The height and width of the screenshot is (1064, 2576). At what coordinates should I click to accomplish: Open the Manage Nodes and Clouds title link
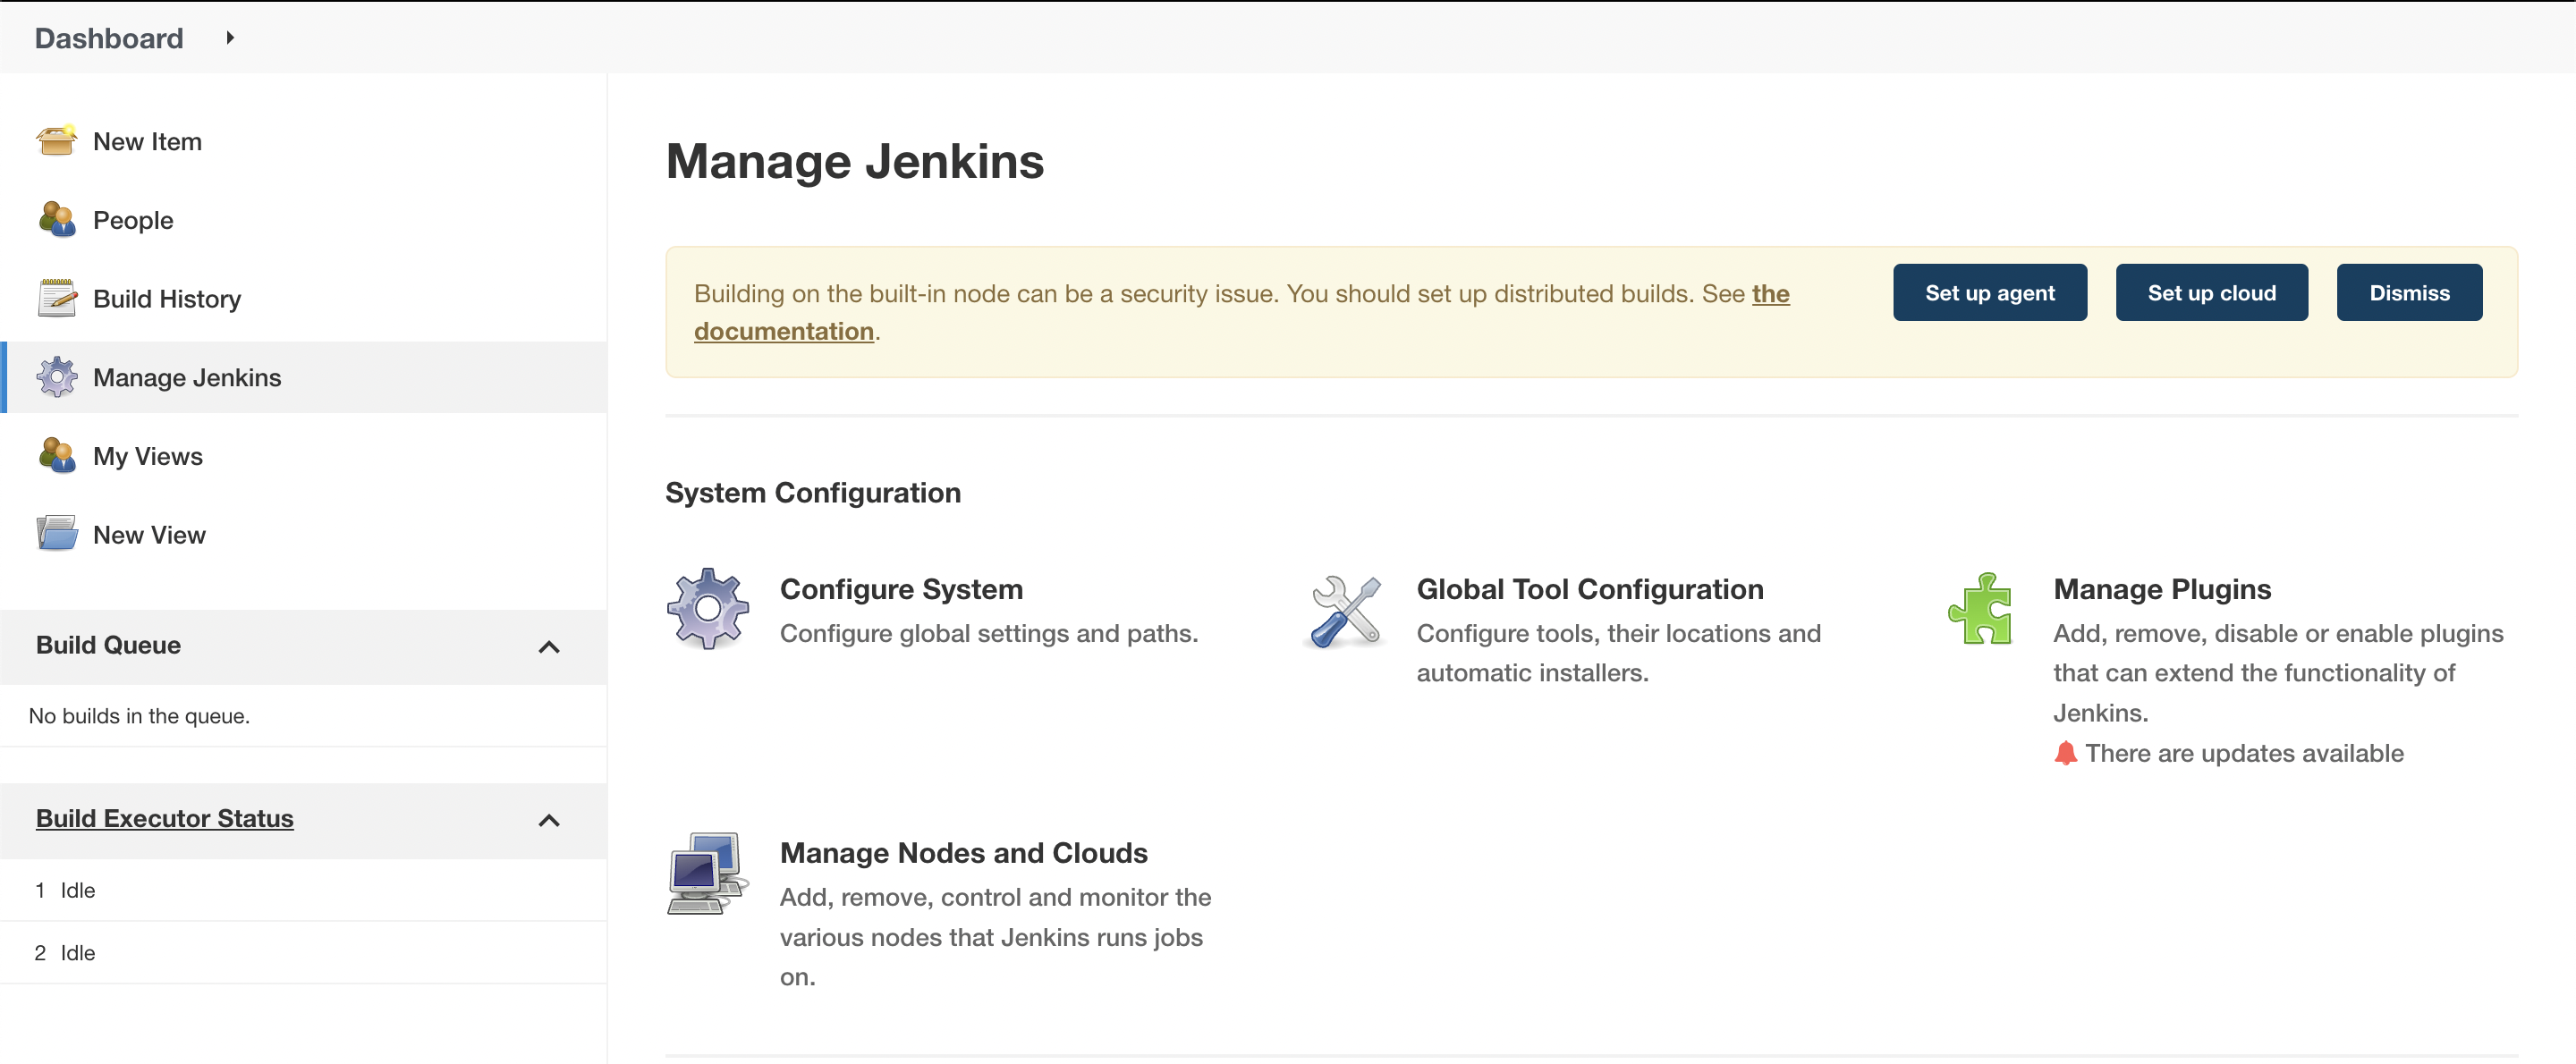tap(963, 853)
